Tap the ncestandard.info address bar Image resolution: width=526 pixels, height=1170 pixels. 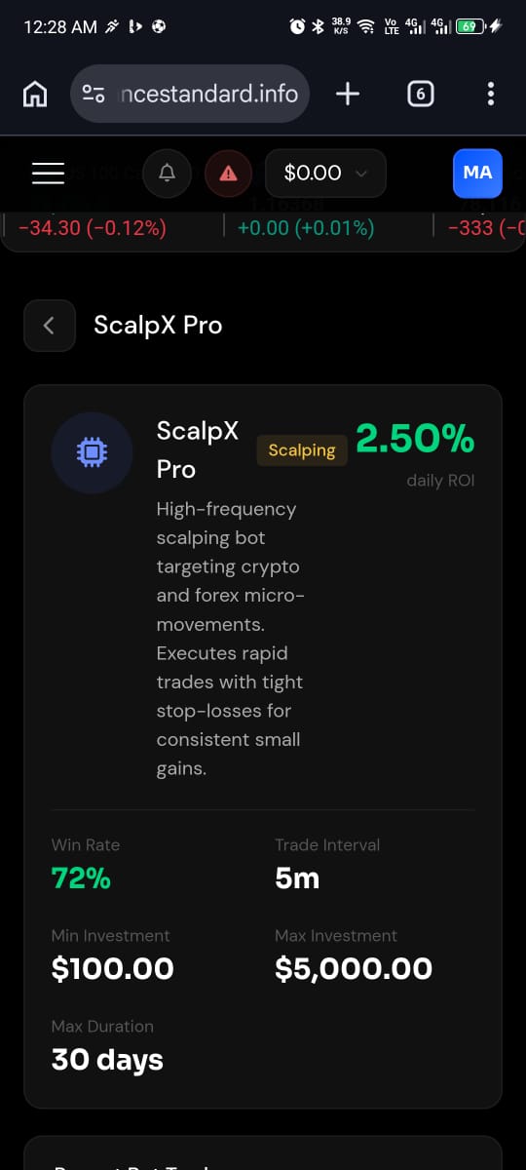[191, 94]
